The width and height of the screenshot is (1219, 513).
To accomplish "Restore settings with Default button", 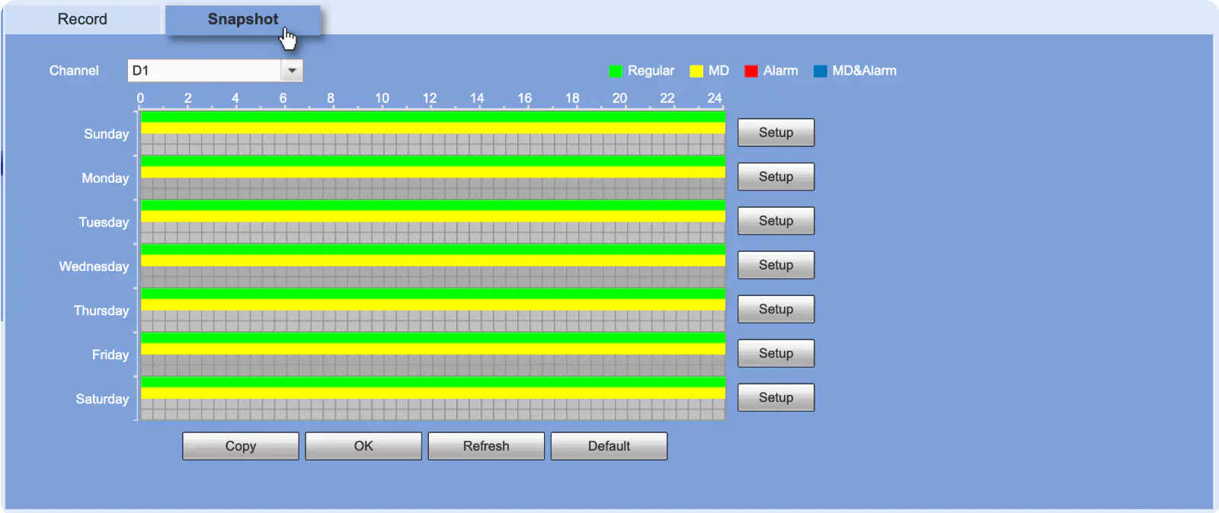I will 609,446.
